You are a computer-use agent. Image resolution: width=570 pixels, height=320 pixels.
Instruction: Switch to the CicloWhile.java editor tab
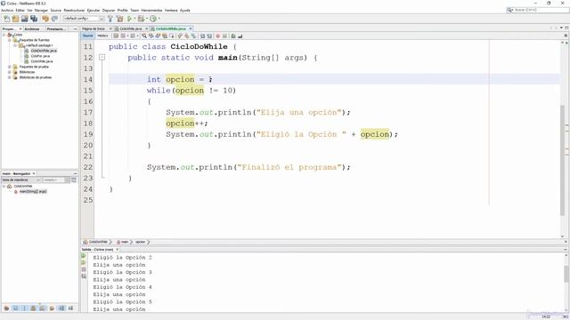(130, 28)
